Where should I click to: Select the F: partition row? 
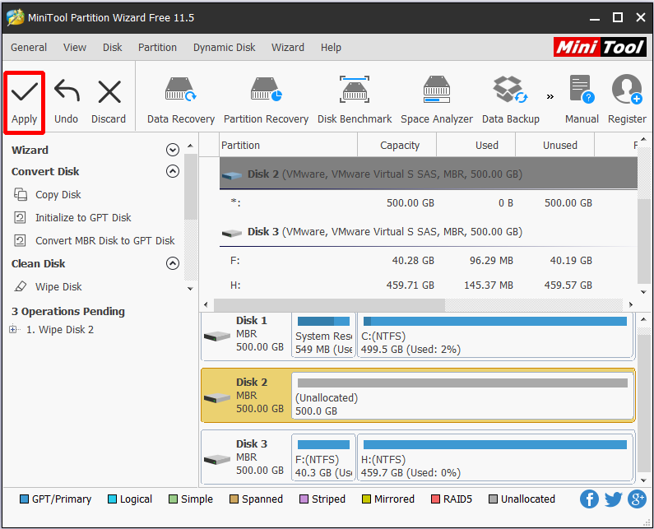(429, 261)
